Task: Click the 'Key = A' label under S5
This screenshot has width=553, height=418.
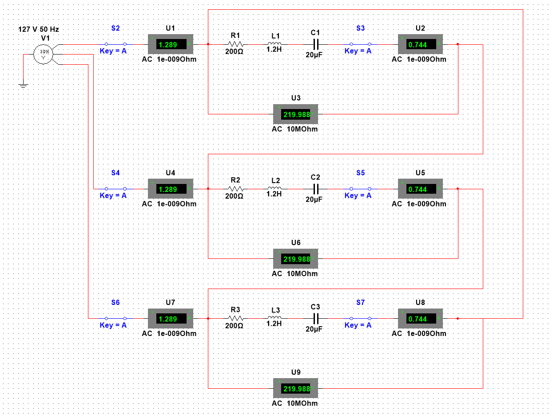Action: coord(358,195)
